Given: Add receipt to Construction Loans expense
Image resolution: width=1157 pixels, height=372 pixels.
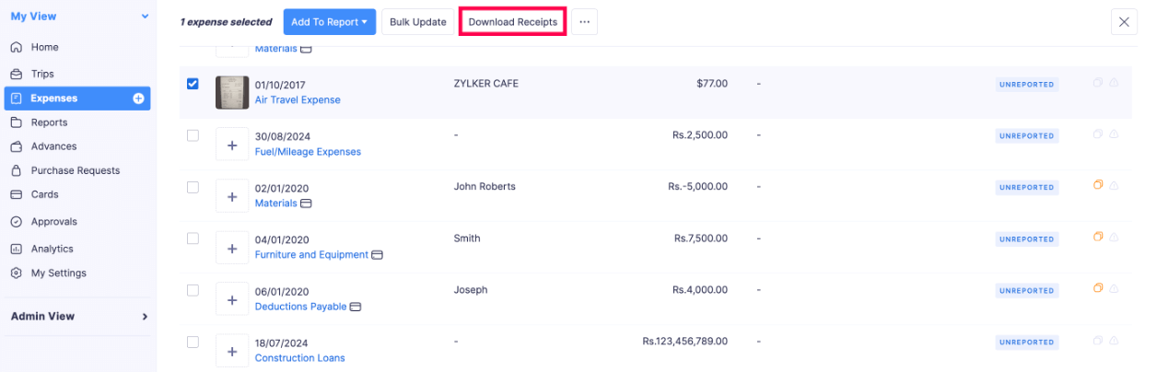Looking at the screenshot, I should point(232,351).
